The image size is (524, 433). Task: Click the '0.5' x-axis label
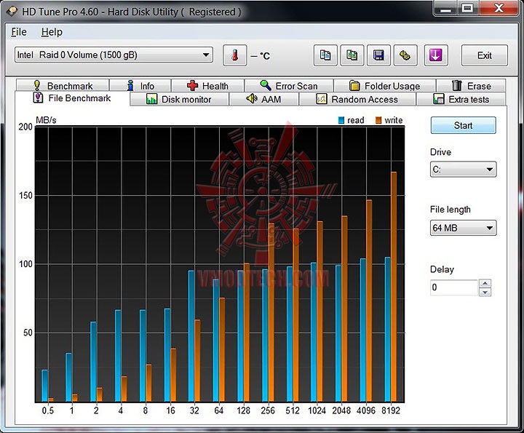[48, 410]
